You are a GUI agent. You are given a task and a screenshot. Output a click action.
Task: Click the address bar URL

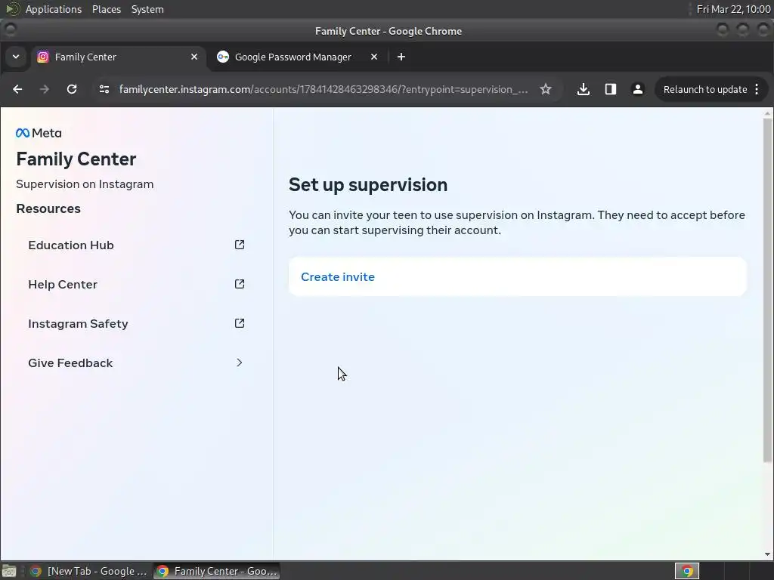point(324,89)
